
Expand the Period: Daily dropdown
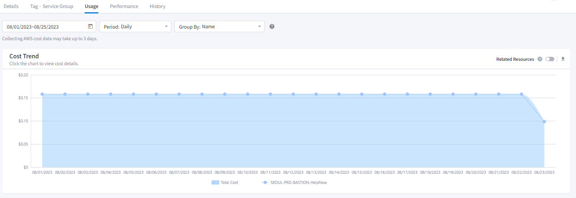click(135, 26)
